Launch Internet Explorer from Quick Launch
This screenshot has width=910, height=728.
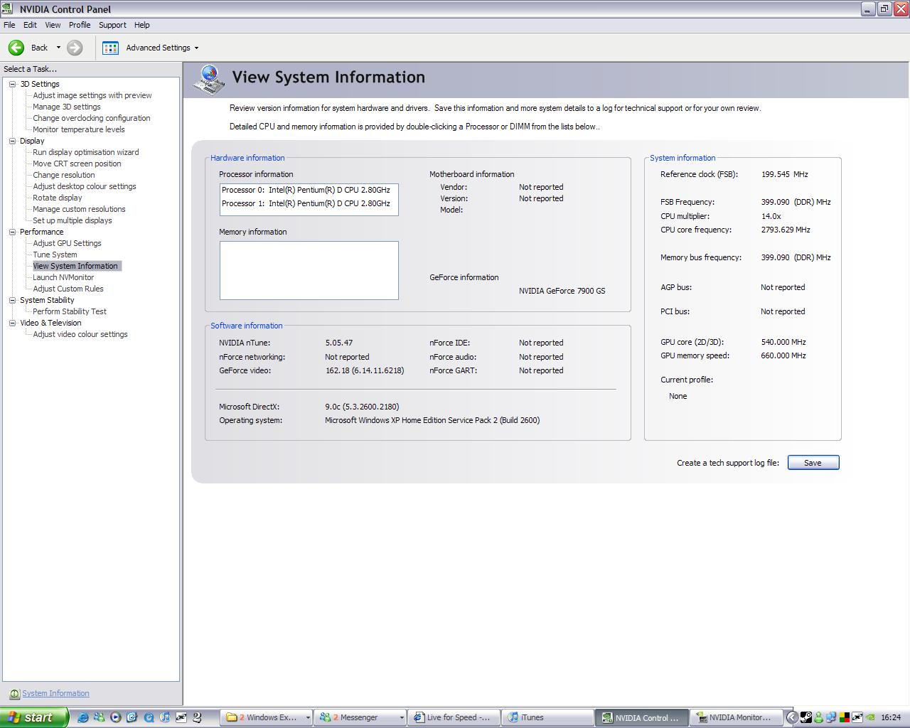coord(83,717)
